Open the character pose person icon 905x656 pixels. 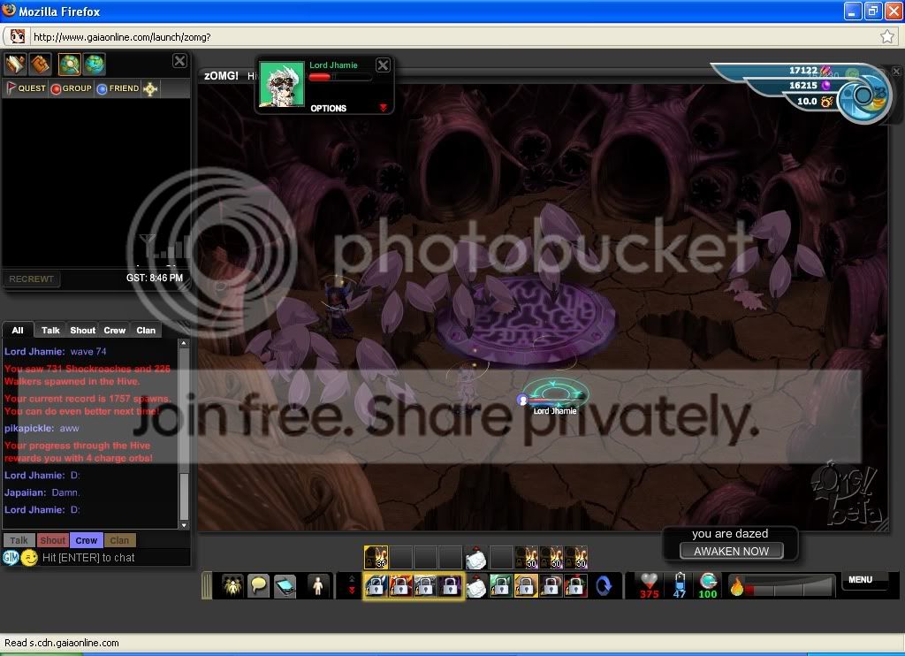click(x=317, y=586)
